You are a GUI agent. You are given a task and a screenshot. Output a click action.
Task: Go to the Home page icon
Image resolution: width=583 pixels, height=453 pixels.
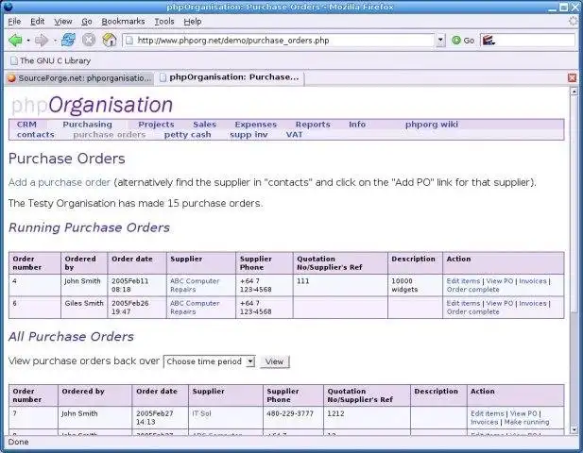(110, 40)
